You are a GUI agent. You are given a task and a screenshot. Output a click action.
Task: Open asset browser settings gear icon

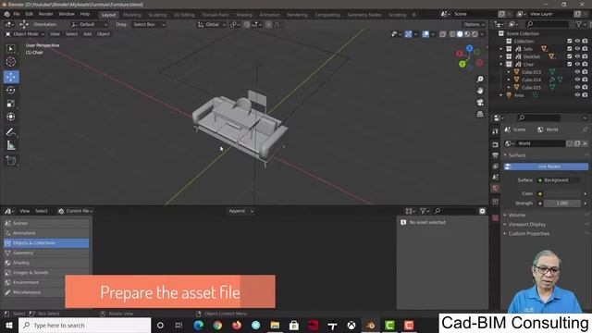(482, 211)
